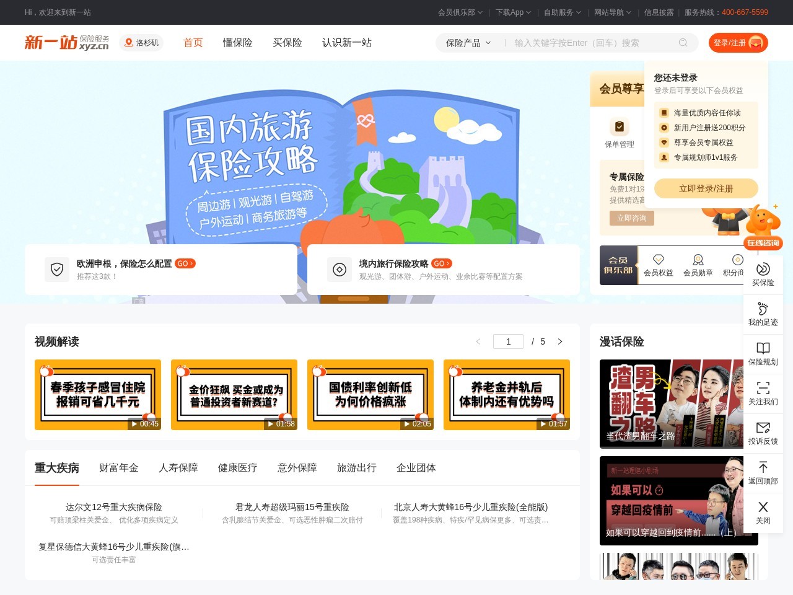The width and height of the screenshot is (793, 595).
Task: Click the banner carousel indicator bar
Action: tap(352, 298)
